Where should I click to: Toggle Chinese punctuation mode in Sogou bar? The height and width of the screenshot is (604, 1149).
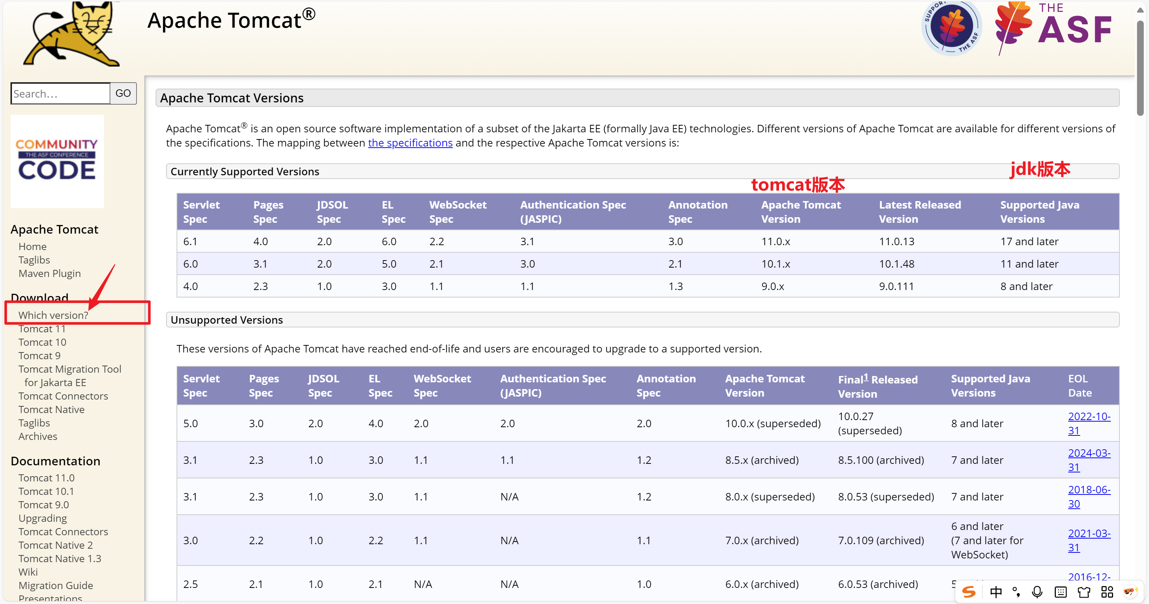(x=1015, y=592)
